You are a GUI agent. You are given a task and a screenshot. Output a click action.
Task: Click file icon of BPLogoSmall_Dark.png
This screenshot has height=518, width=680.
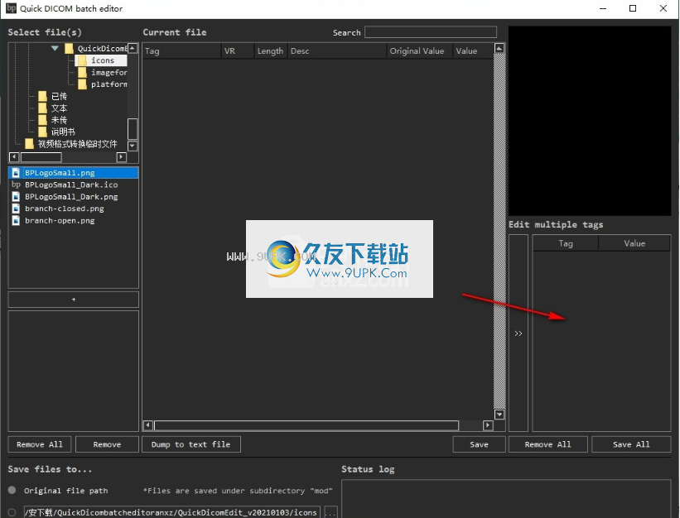[16, 197]
